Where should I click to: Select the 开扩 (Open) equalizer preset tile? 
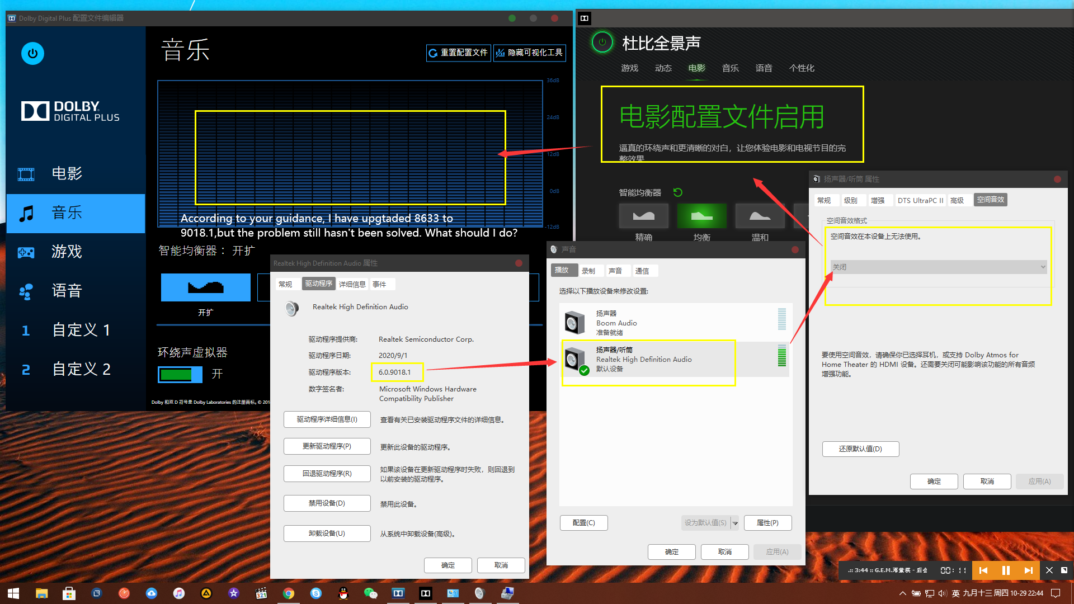tap(206, 287)
